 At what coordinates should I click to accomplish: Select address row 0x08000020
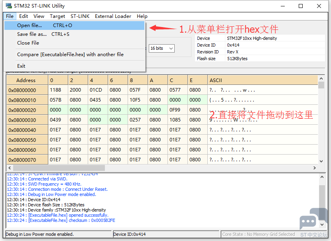(27, 110)
